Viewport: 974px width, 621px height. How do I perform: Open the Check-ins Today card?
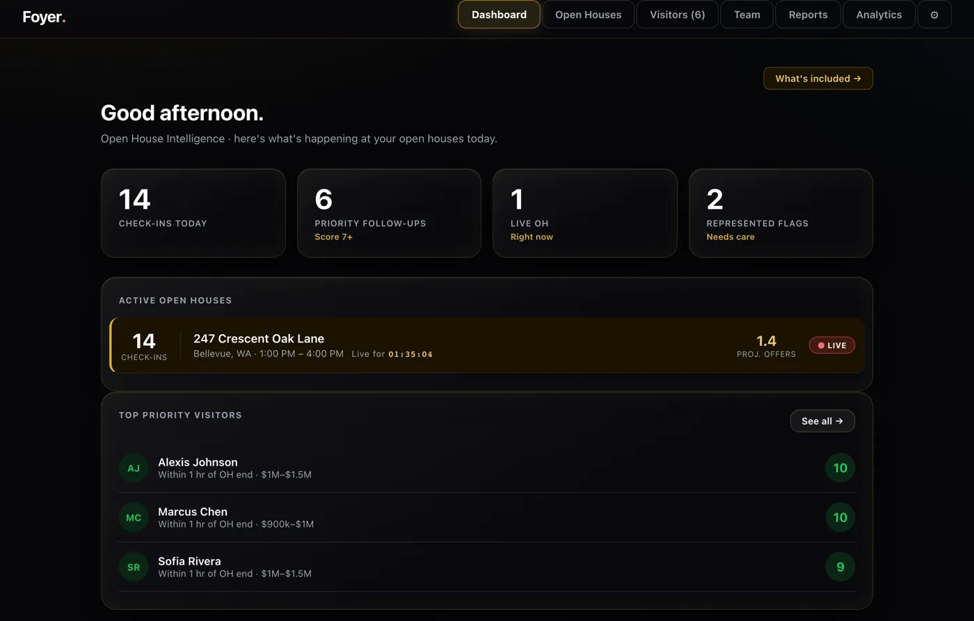point(193,213)
